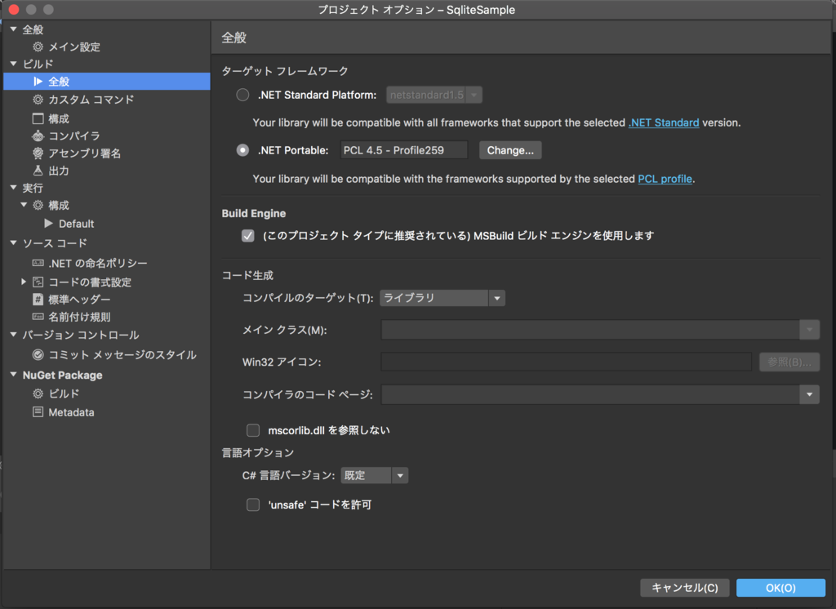Open メイン設定 settings page

tap(74, 47)
